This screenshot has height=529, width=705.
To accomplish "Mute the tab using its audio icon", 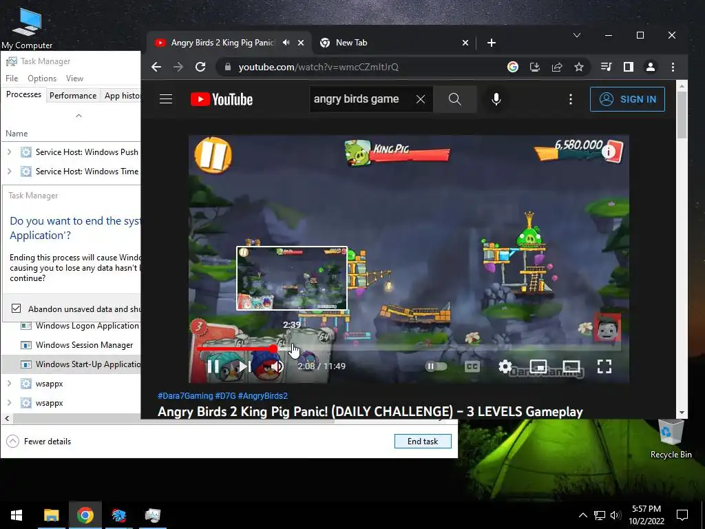I will pos(286,42).
